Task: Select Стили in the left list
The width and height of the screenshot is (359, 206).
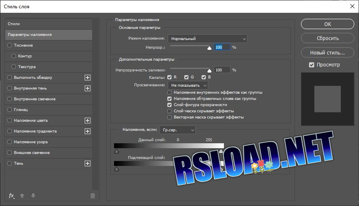Action: tap(48, 24)
